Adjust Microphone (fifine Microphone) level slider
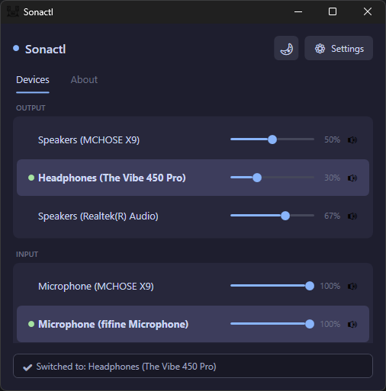 click(272, 324)
